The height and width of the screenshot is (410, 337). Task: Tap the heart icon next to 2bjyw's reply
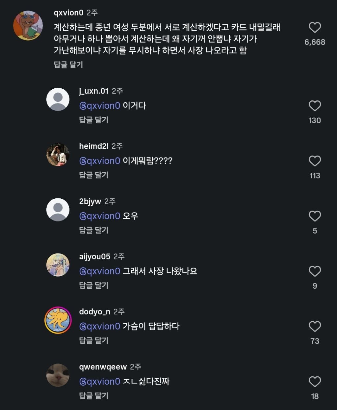(x=315, y=216)
